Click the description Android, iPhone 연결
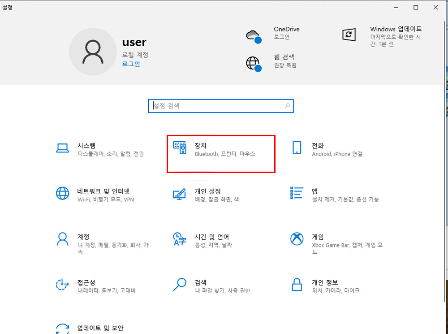 point(337,154)
